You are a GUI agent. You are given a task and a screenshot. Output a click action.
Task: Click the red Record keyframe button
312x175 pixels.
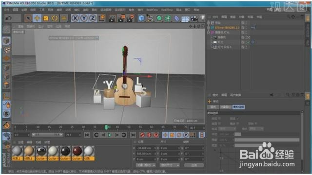tap(142, 135)
